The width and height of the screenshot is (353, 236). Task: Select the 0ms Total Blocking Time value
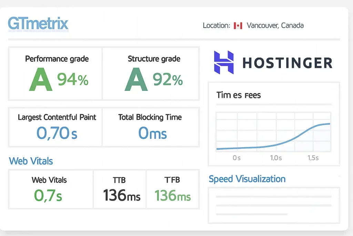153,133
